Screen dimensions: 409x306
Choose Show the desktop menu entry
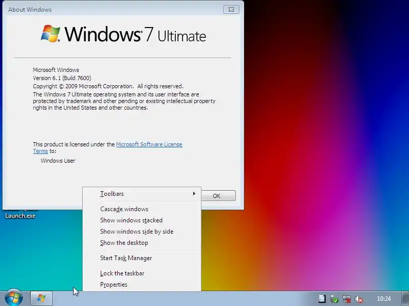pyautogui.click(x=142, y=243)
